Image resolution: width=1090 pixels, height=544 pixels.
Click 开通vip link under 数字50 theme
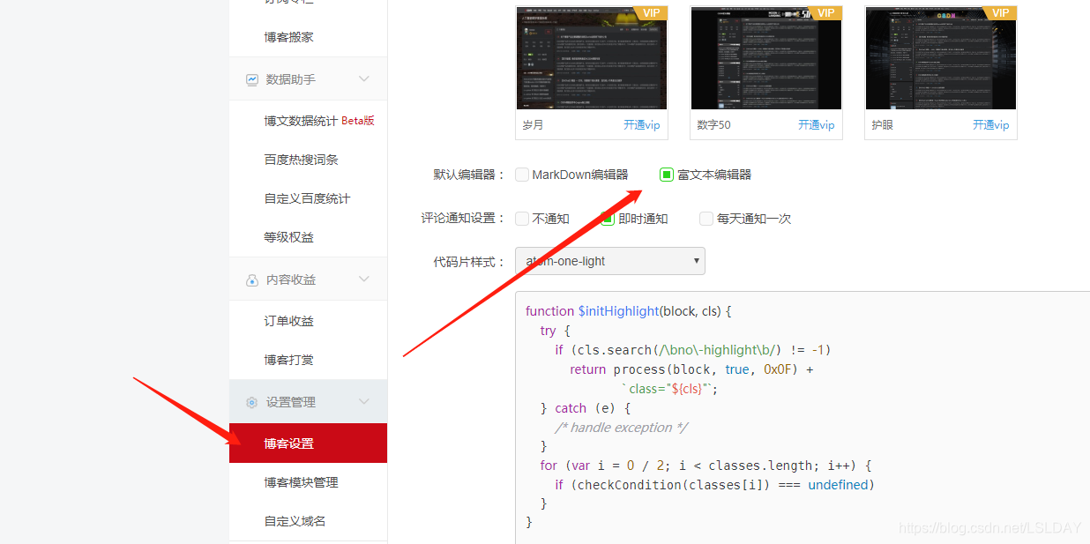point(817,125)
